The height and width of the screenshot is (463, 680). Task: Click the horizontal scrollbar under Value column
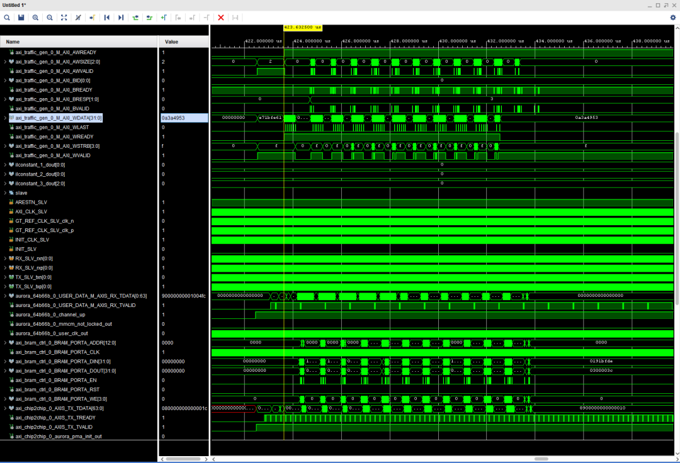(x=183, y=459)
